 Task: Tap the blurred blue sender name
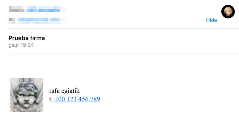(46, 10)
